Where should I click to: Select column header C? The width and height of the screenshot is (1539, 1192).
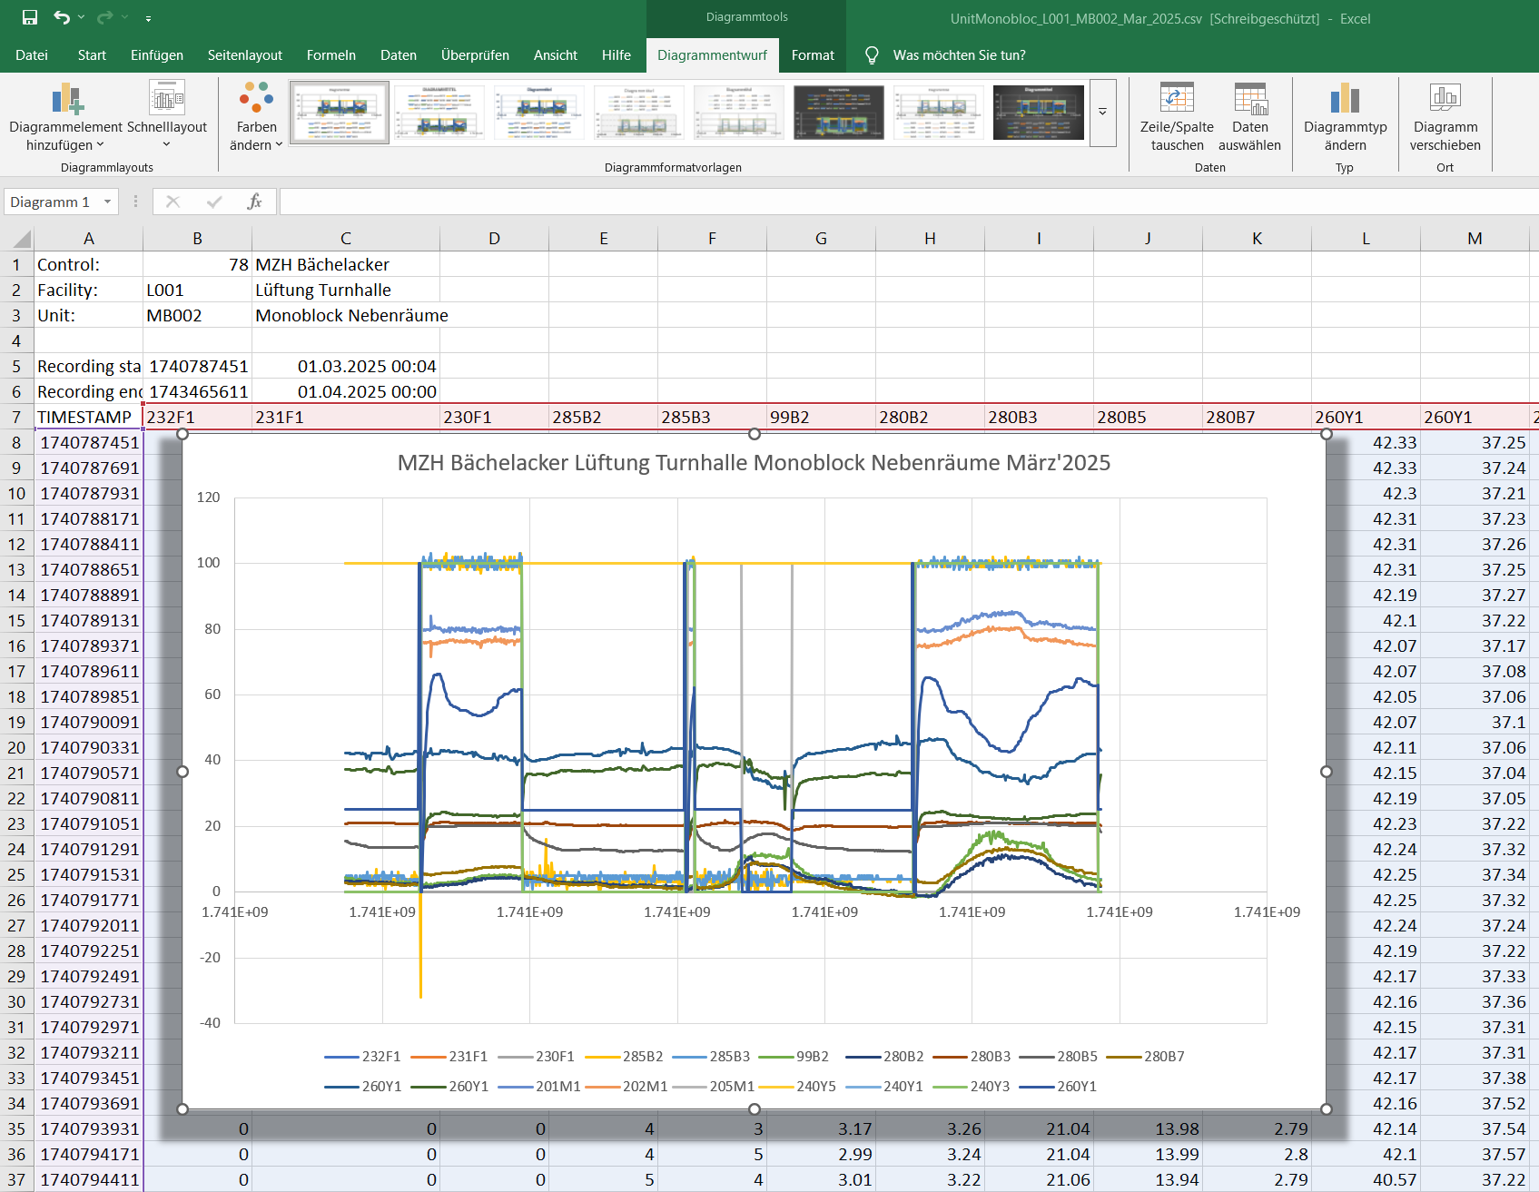pyautogui.click(x=345, y=239)
